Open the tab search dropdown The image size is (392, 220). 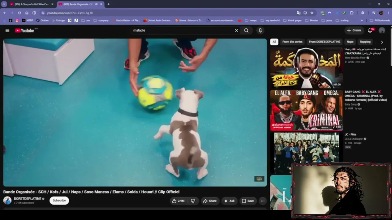4,4
